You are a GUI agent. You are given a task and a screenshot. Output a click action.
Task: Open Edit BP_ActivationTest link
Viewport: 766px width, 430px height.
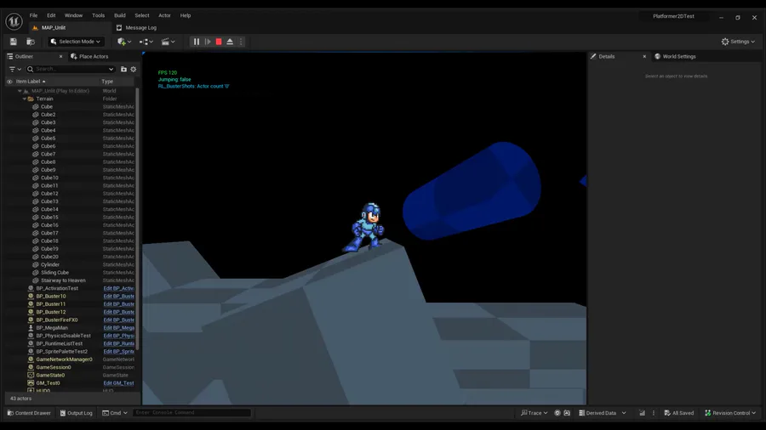(x=118, y=288)
